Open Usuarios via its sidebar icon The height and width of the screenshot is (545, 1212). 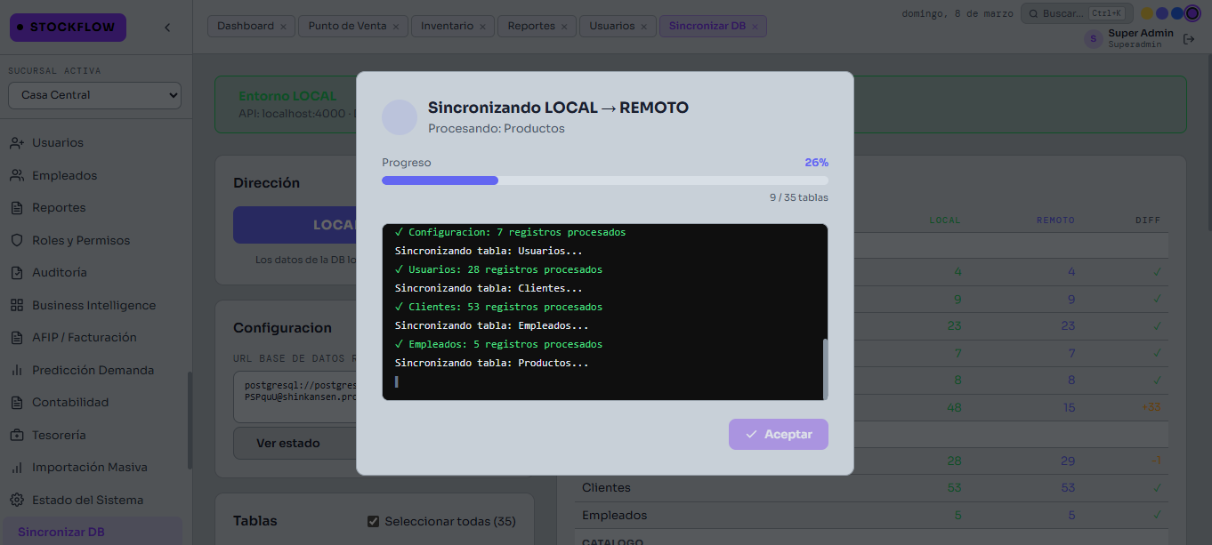coord(16,143)
